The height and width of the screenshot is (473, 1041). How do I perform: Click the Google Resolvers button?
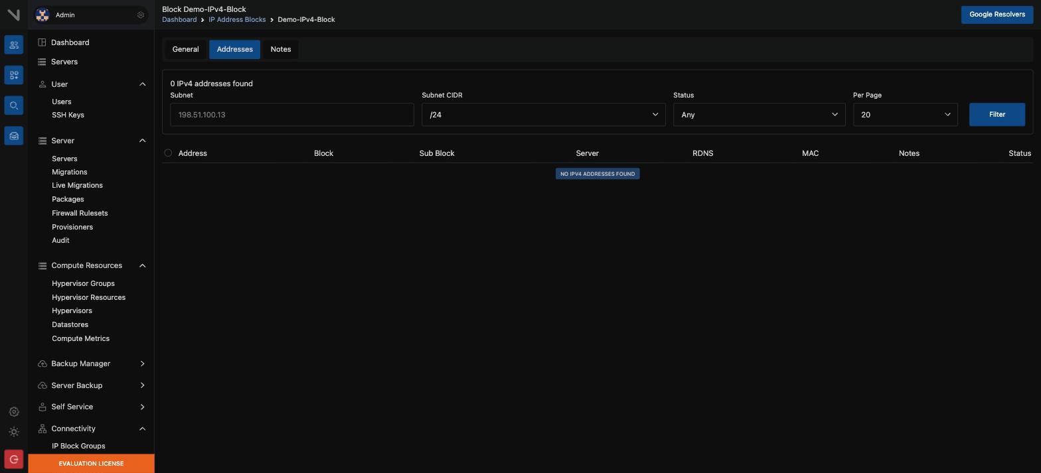997,15
